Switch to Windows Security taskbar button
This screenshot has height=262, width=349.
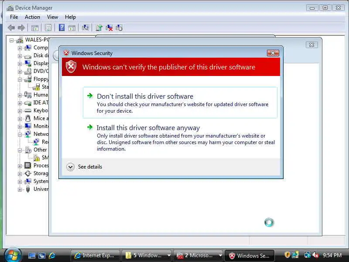pyautogui.click(x=250, y=255)
